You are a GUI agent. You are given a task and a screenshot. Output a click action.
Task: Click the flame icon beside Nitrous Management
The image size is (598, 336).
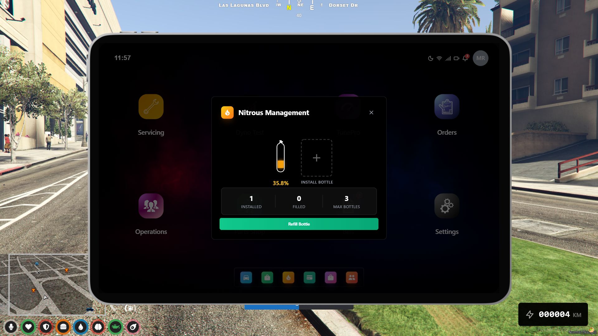pos(227,113)
